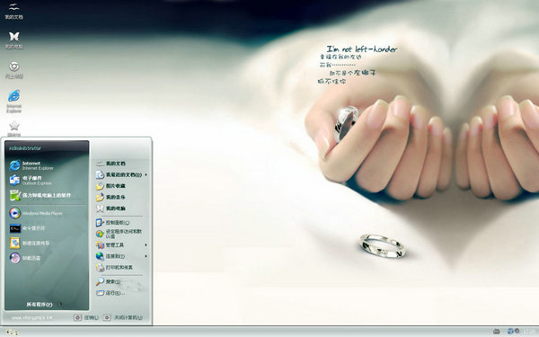Open 我的电脑 in the start menu right column
The width and height of the screenshot is (539, 337).
(110, 208)
